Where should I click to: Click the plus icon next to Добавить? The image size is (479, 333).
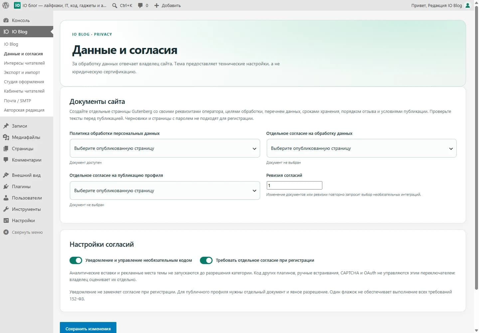(157, 5)
